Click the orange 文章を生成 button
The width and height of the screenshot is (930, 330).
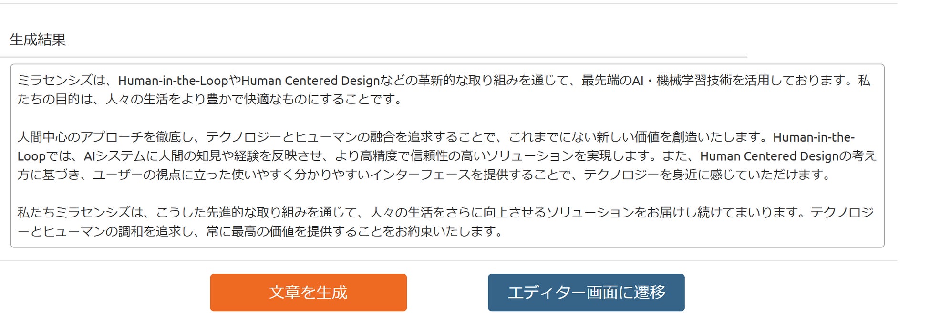point(308,292)
